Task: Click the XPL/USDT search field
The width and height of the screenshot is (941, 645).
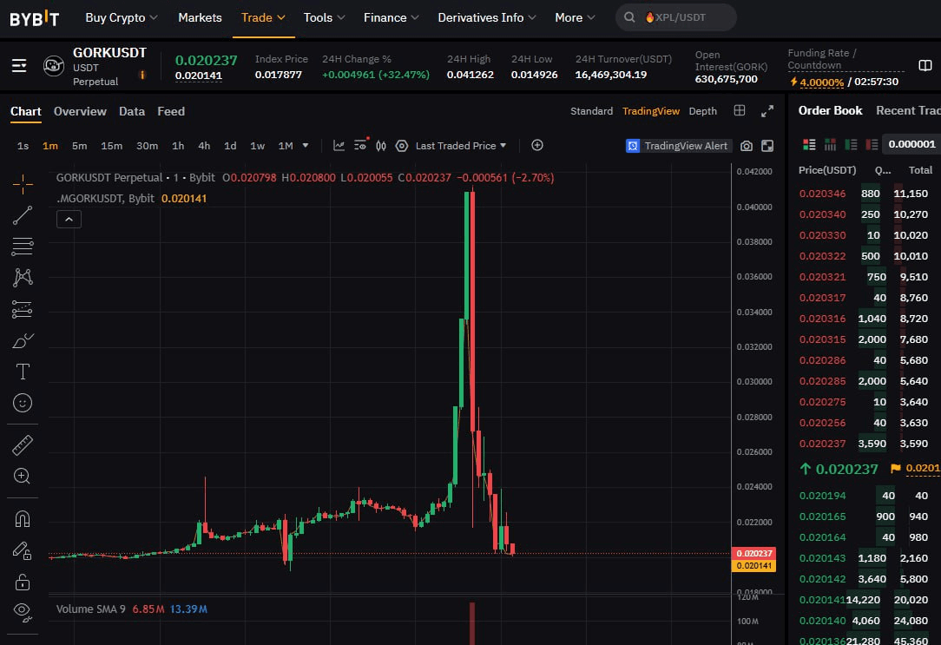Action: click(676, 17)
